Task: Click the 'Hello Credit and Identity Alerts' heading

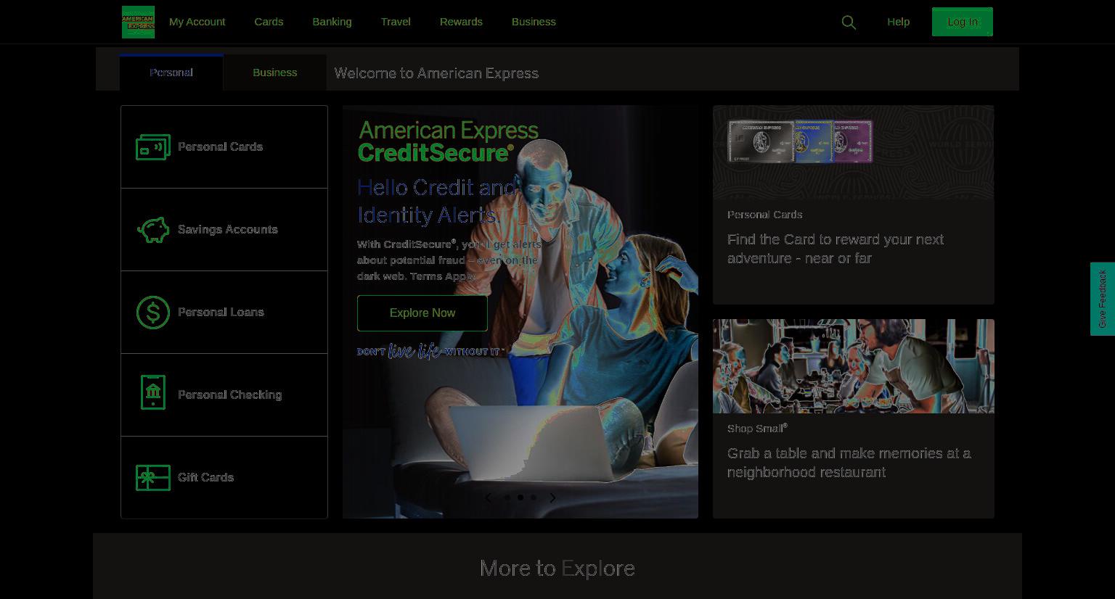Action: click(x=436, y=201)
